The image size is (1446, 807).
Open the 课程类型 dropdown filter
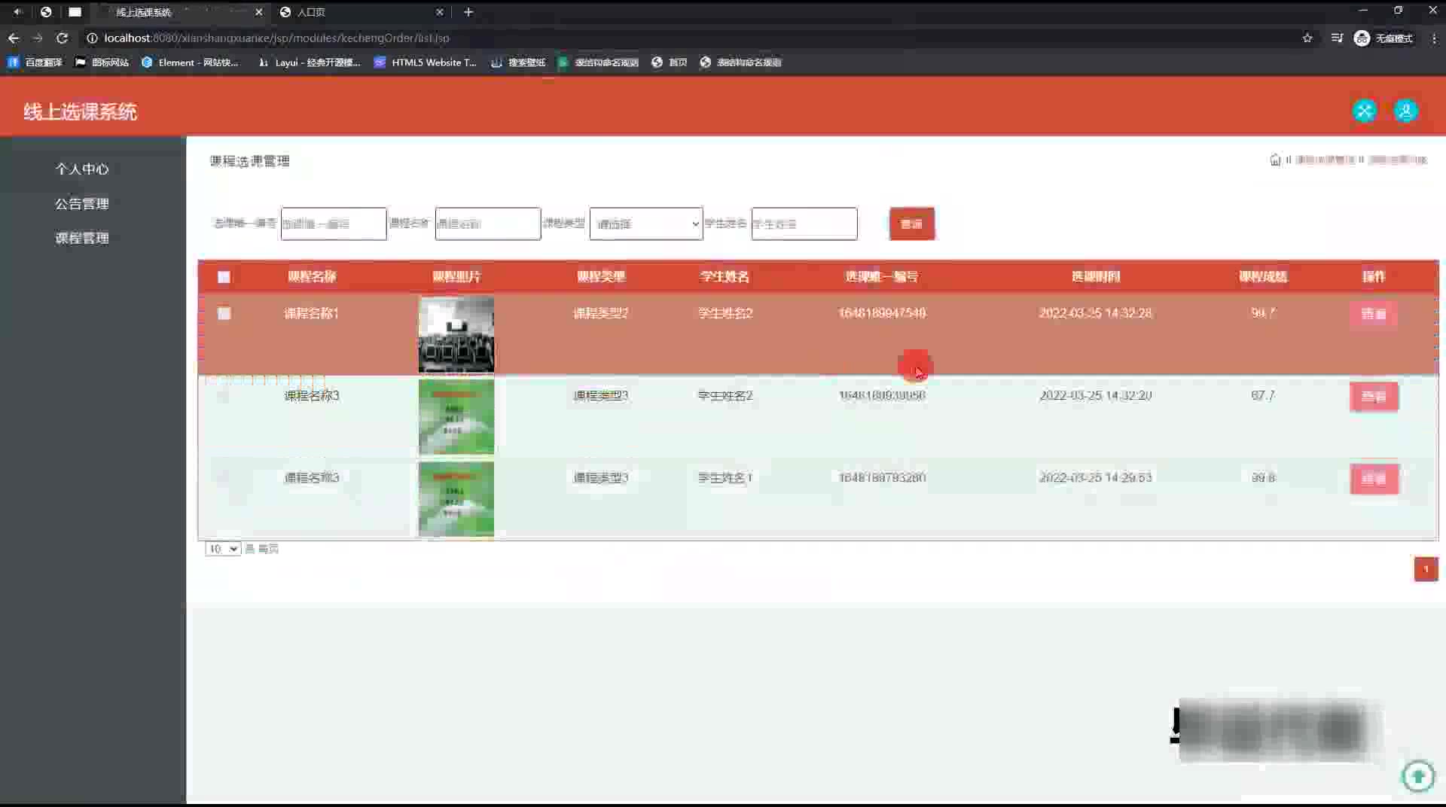[x=646, y=224]
